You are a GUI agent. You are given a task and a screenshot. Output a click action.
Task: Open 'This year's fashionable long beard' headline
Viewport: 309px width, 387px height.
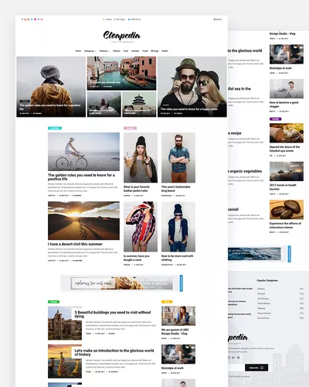(x=176, y=189)
